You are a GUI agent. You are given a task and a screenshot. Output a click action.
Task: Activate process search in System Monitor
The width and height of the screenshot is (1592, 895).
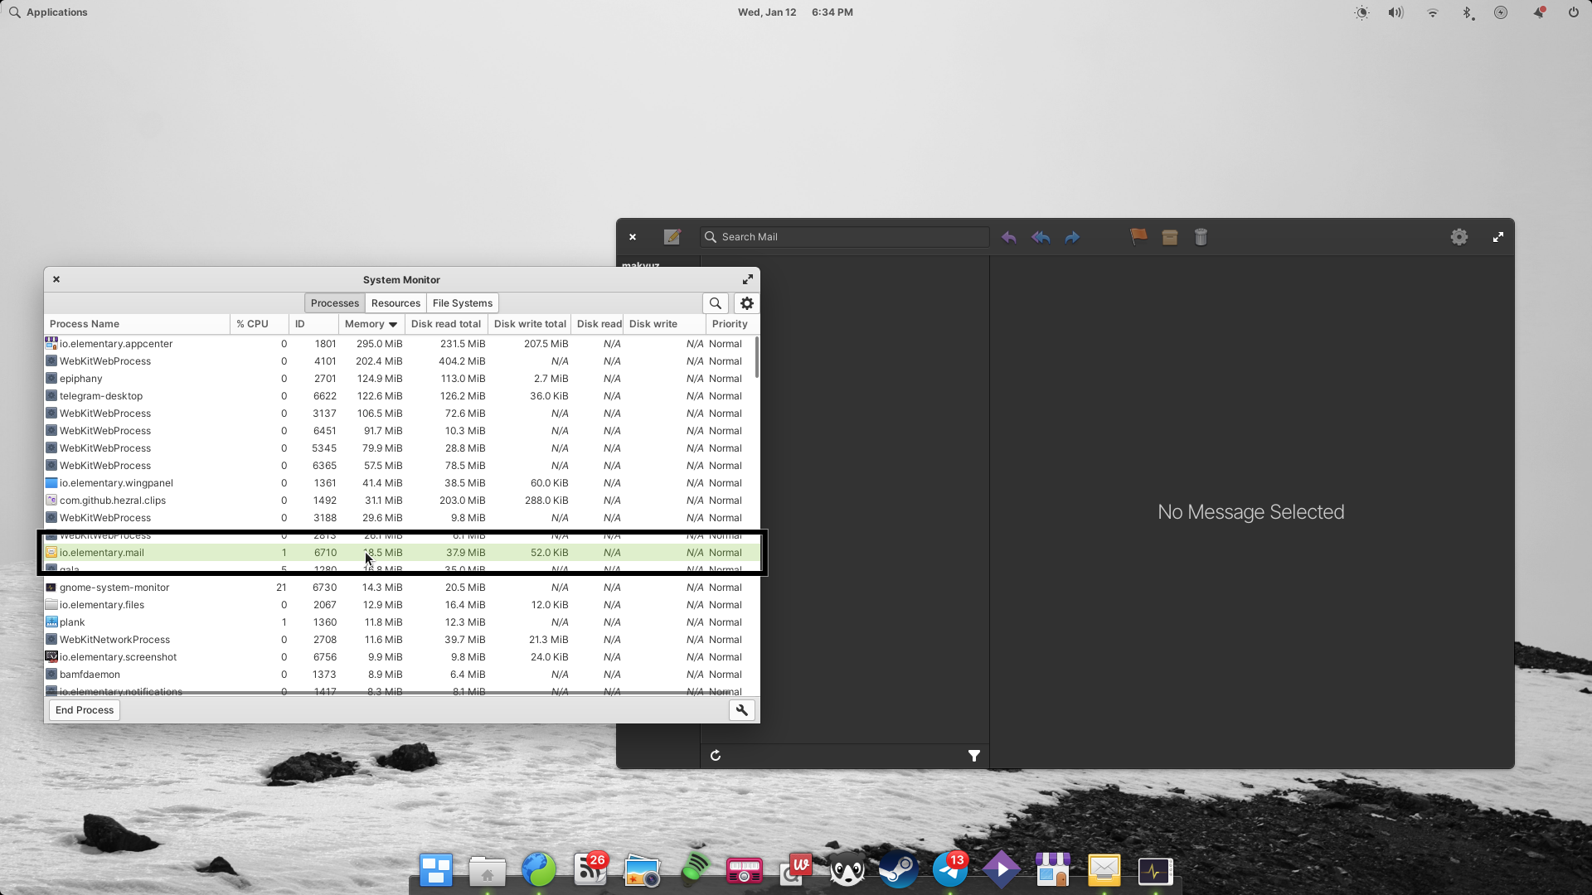pyautogui.click(x=715, y=303)
